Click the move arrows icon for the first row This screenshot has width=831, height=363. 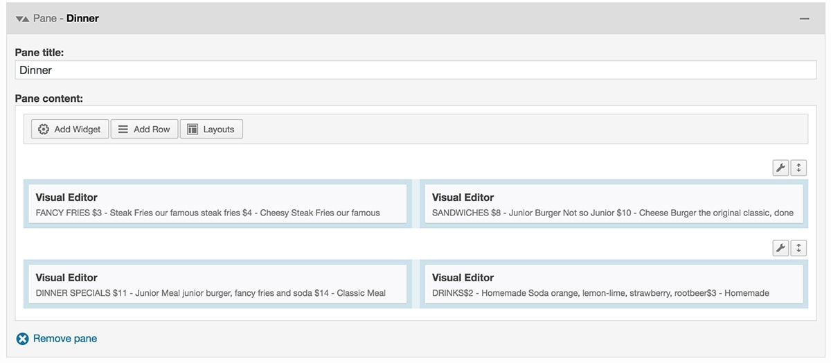[x=798, y=168]
